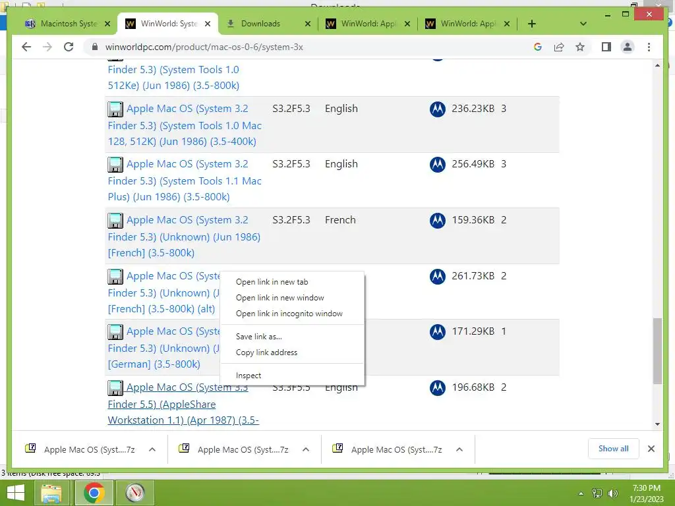Image resolution: width=675 pixels, height=506 pixels.
Task: Select Copy link address
Action: 292,352
